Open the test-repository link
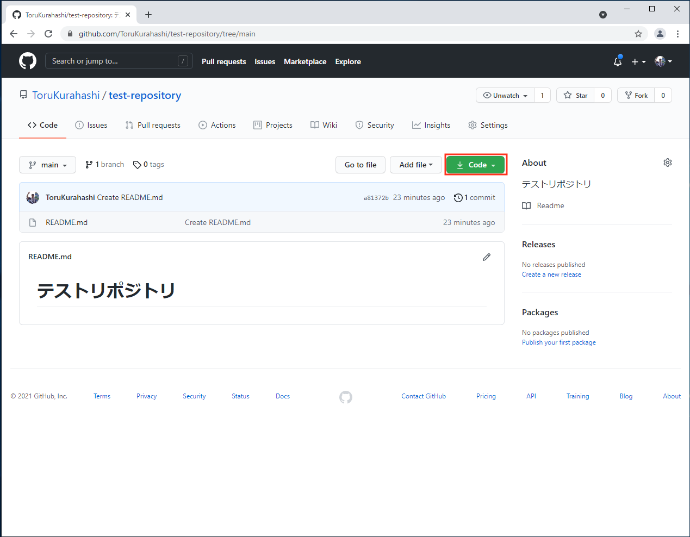 click(x=145, y=95)
